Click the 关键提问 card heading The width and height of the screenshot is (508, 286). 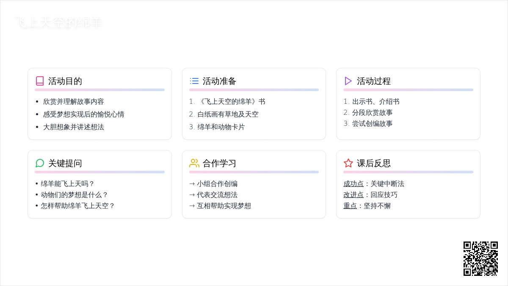tap(65, 163)
